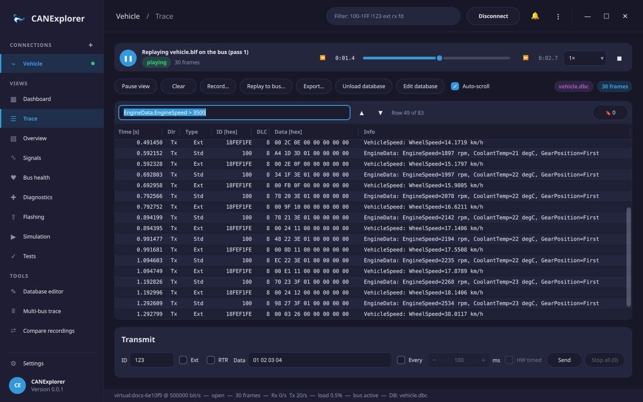643x402 pixels.
Task: Click the Record... button
Action: click(x=218, y=86)
